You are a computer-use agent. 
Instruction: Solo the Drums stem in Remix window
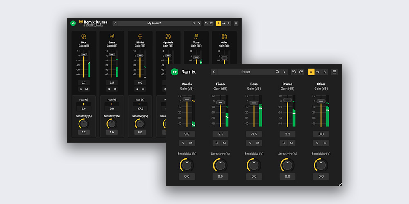coord(283,143)
